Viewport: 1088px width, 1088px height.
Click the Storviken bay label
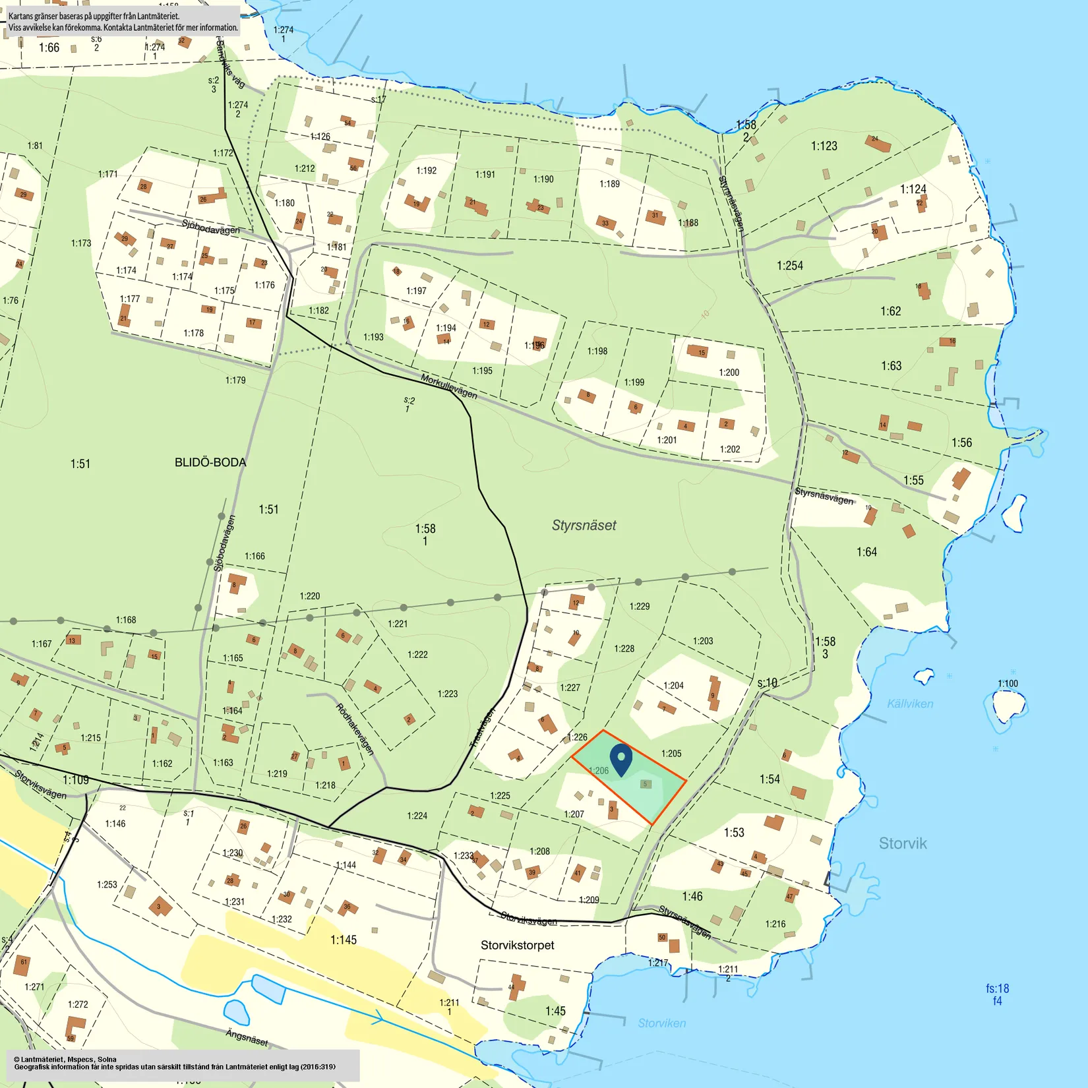tap(661, 1023)
